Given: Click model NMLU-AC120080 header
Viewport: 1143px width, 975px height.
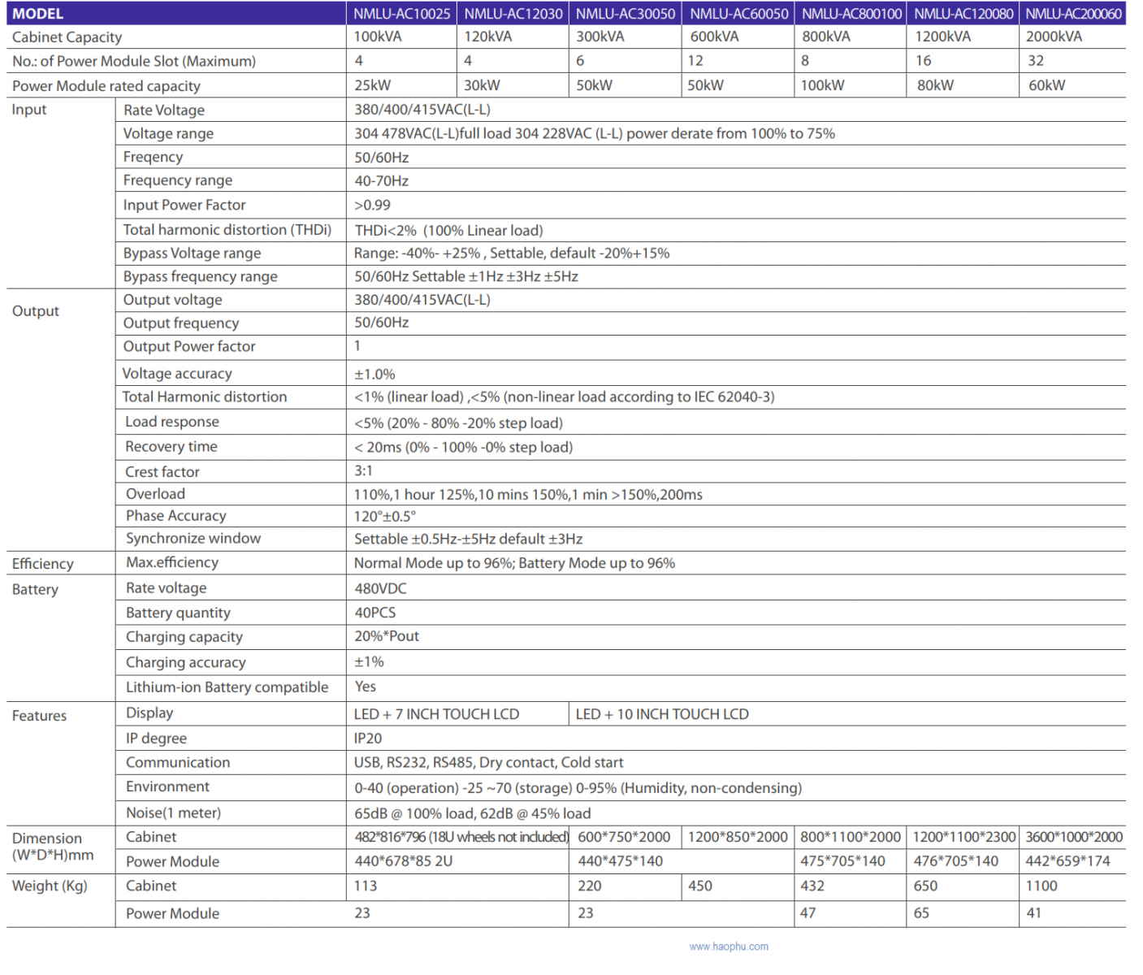Looking at the screenshot, I should (963, 14).
